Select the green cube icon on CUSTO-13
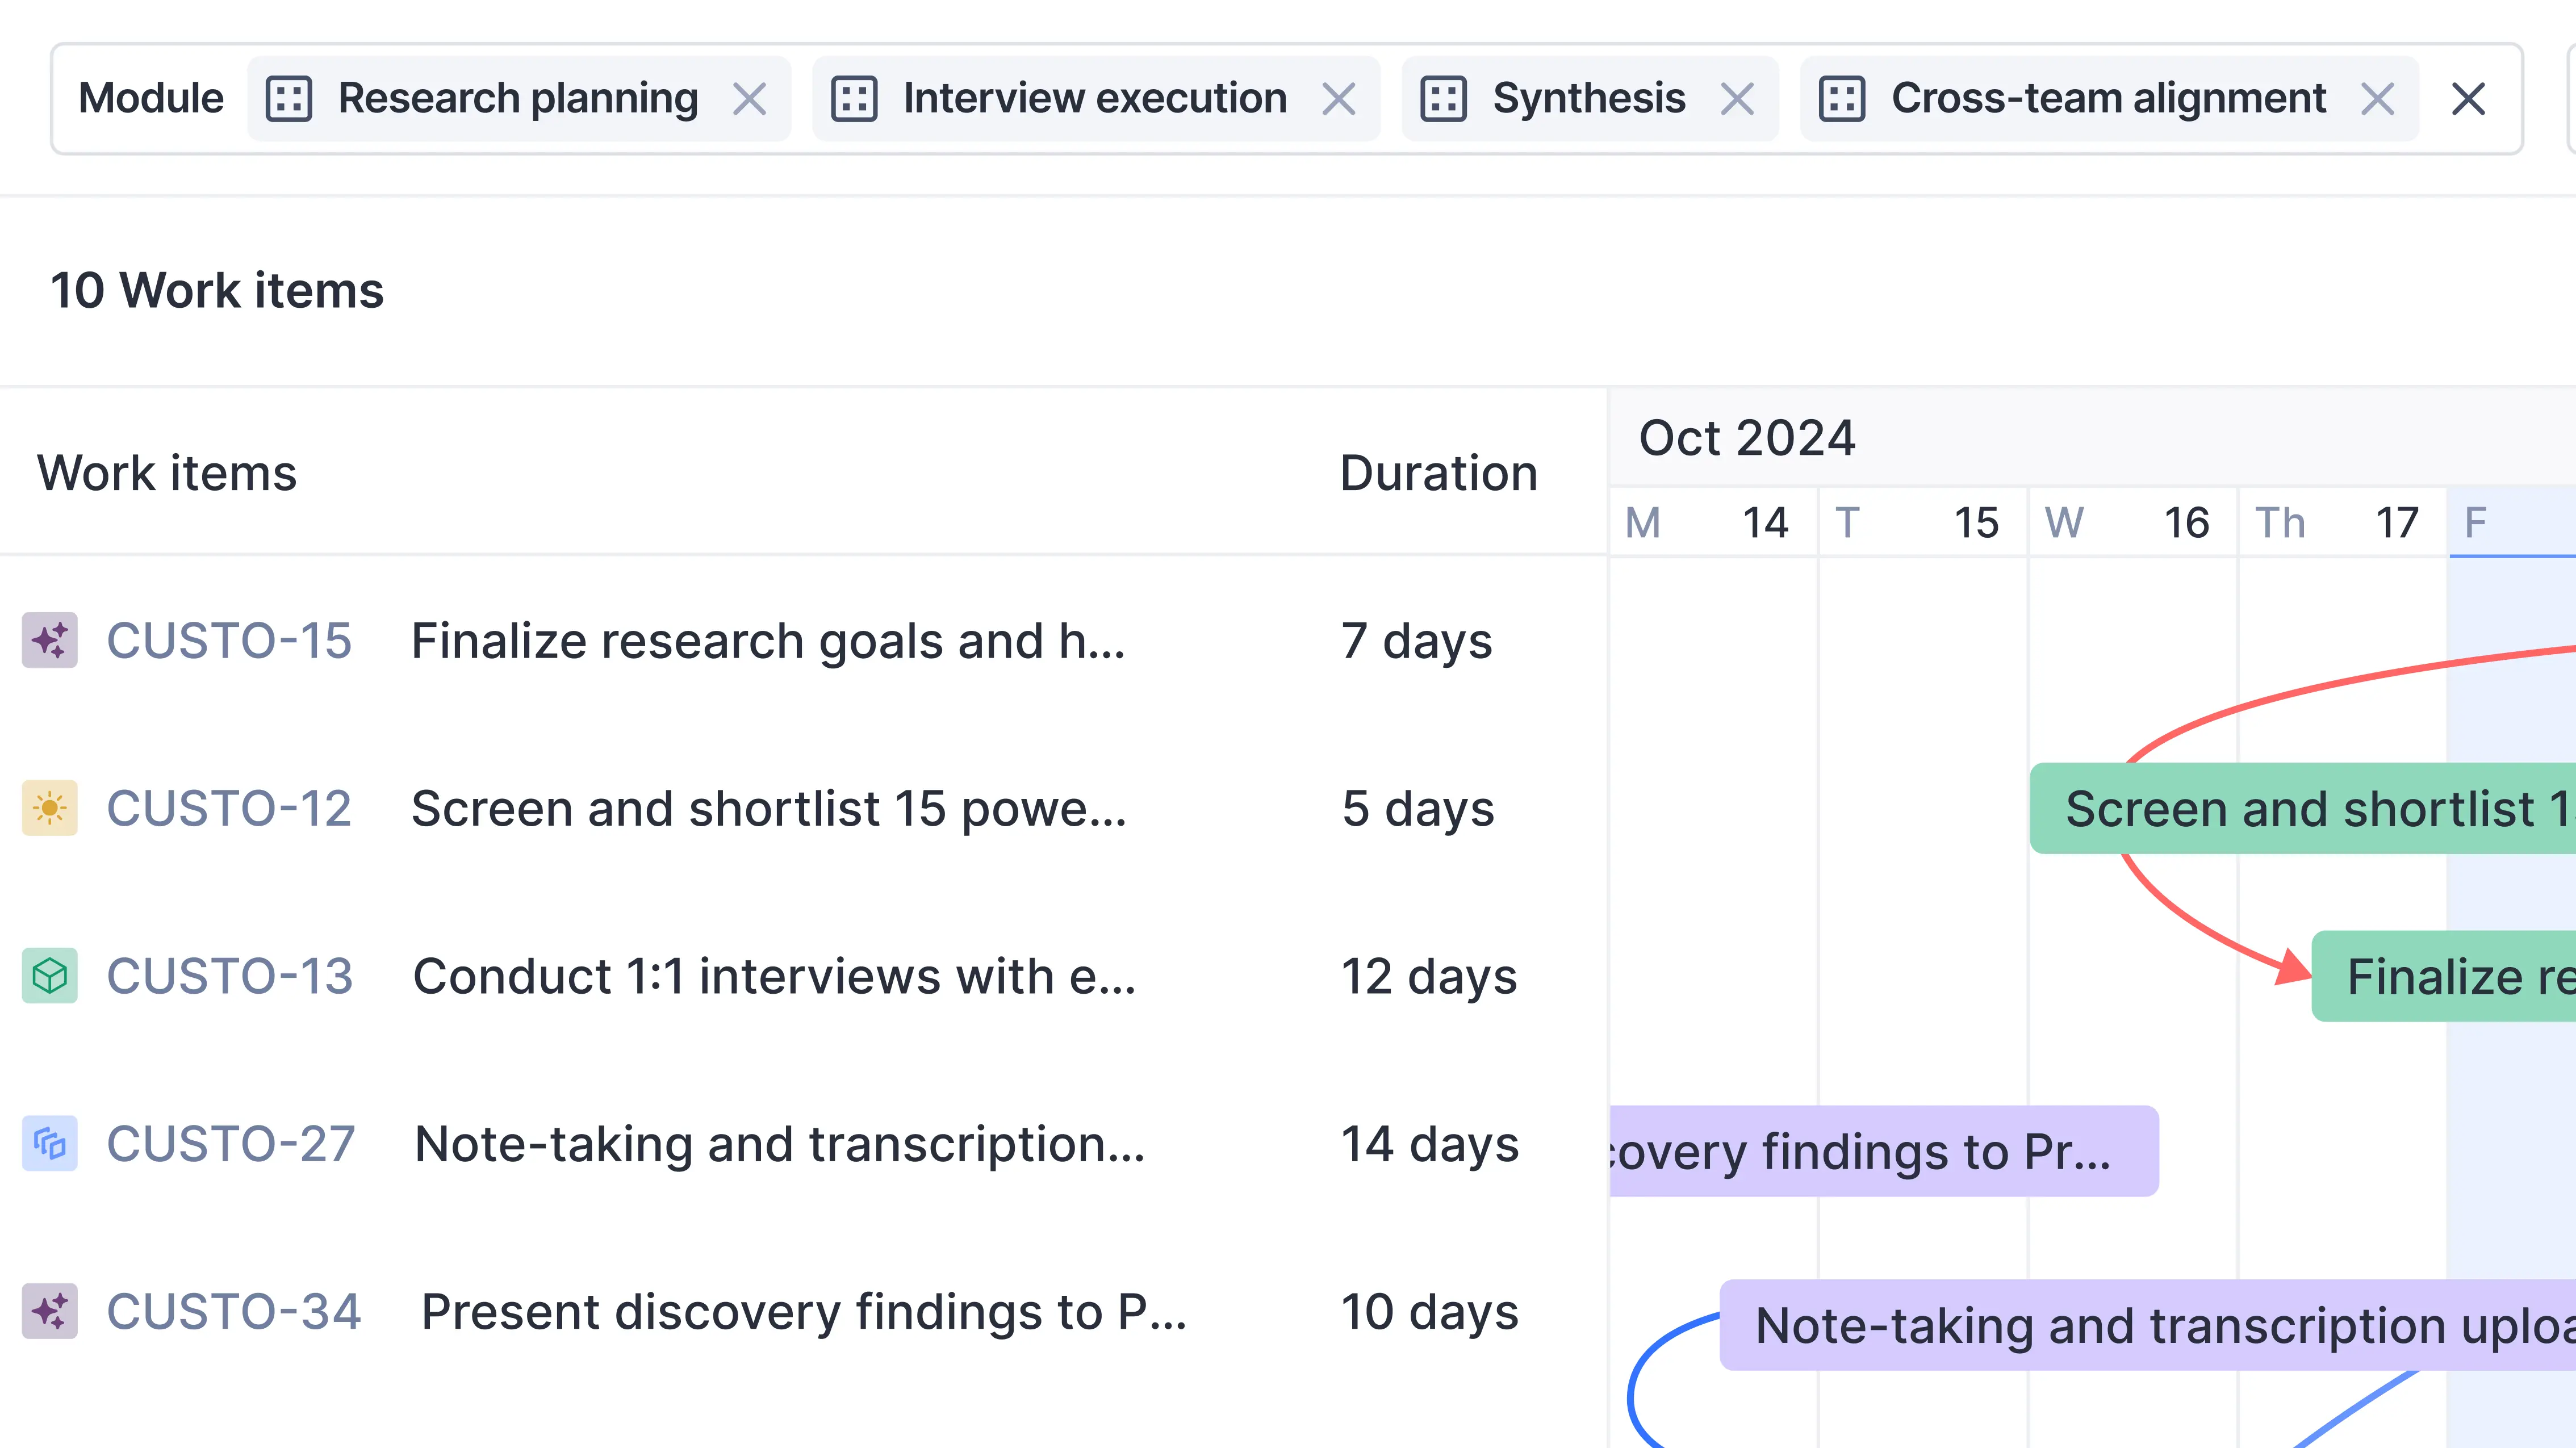 tap(50, 976)
